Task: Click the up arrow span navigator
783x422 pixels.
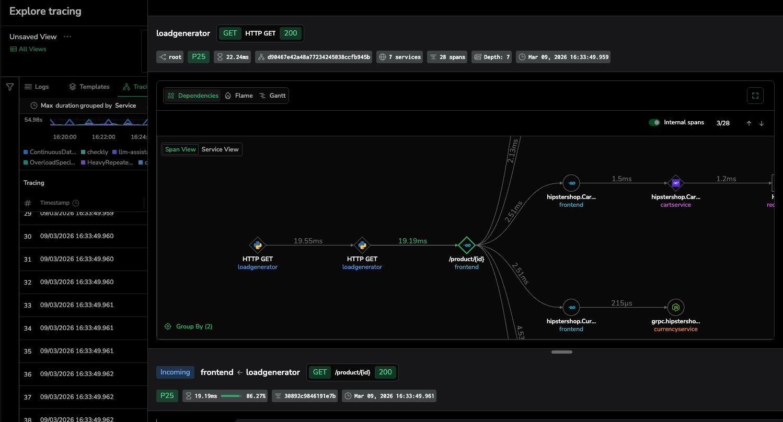Action: tap(749, 123)
